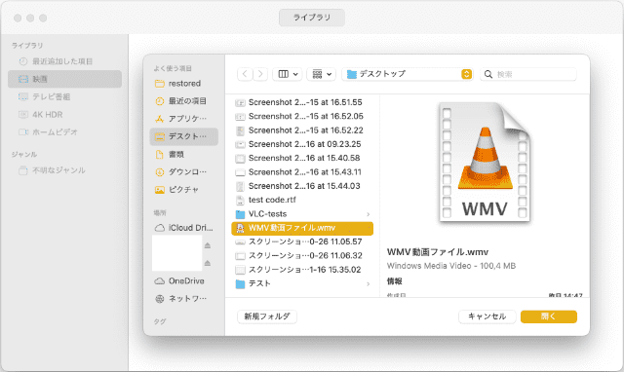Select 不明なジャンル in library window
This screenshot has width=624, height=372.
(x=65, y=170)
